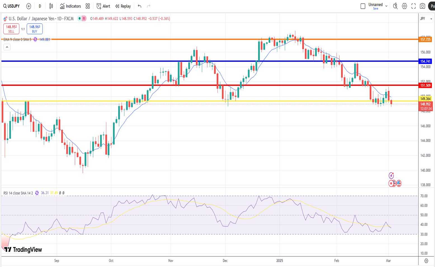Image resolution: width=435 pixels, height=267 pixels.
Task: Toggle the layout checkbox beside Unnamed
Action: pos(363,6)
